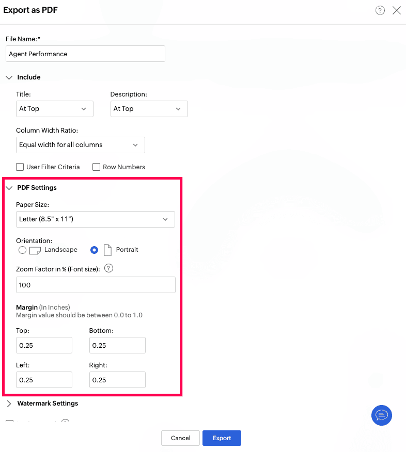Open the blue chat support bubble
Image resolution: width=406 pixels, height=452 pixels.
(382, 415)
